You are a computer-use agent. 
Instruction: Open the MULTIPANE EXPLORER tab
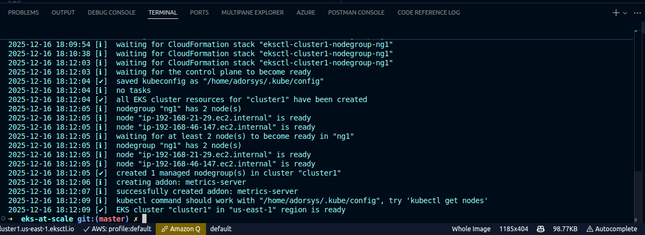tap(252, 13)
